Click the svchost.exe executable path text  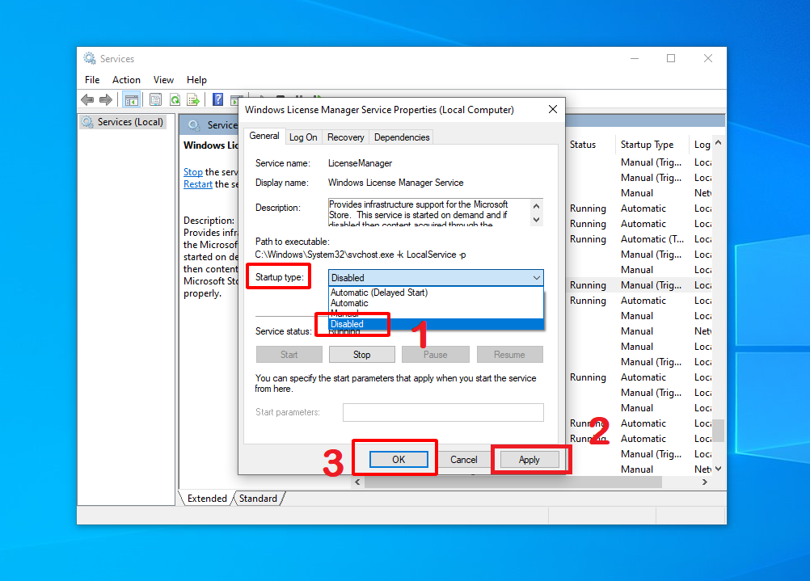pyautogui.click(x=361, y=255)
